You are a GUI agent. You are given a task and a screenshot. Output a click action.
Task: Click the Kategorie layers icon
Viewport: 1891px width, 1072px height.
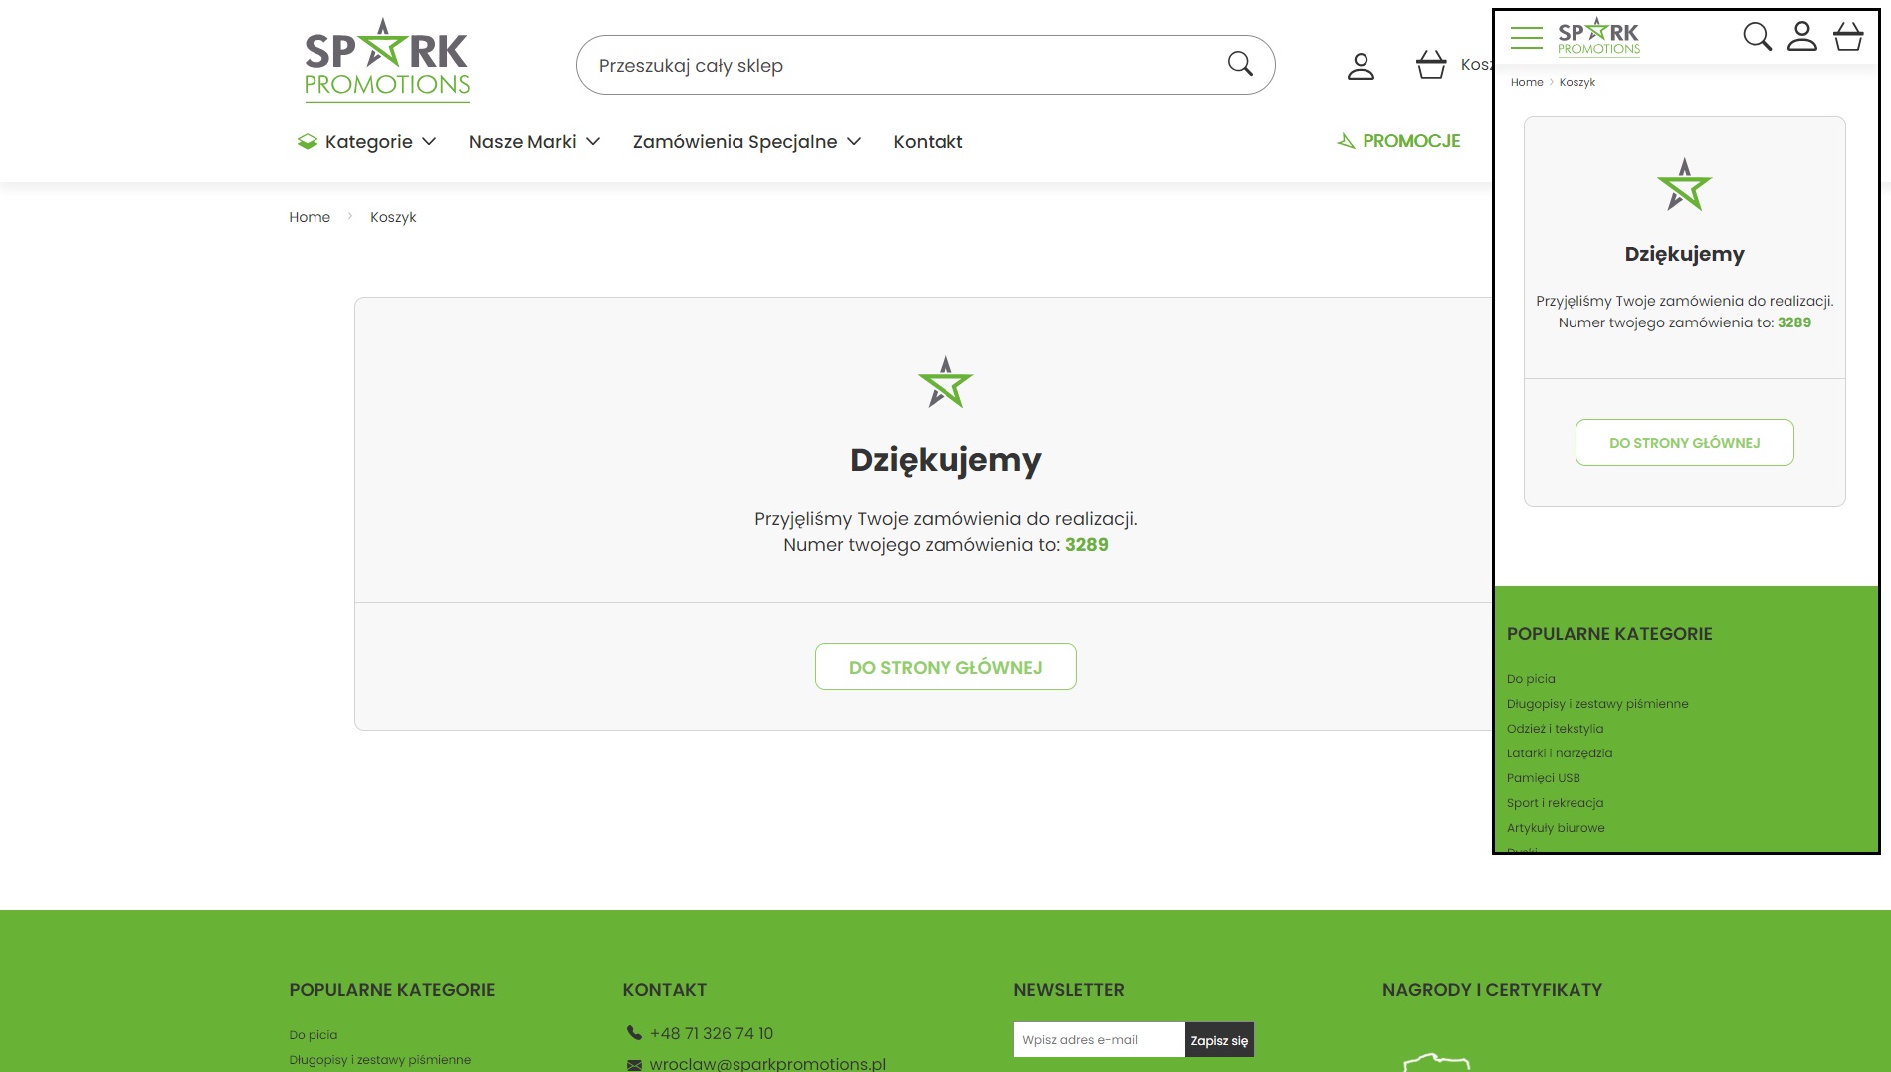coord(308,141)
